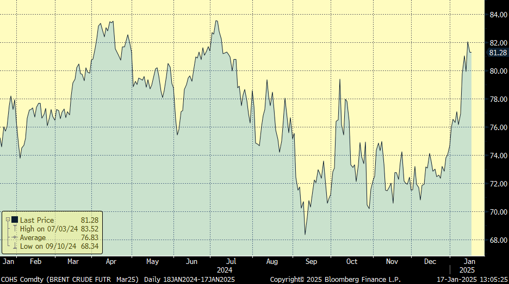
Task: Click the 81.28 last price axis tag
Action: pos(498,53)
